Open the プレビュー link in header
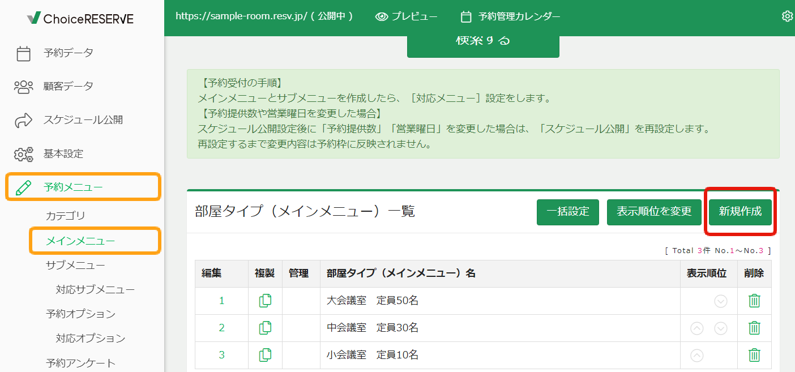The height and width of the screenshot is (372, 795). click(407, 16)
